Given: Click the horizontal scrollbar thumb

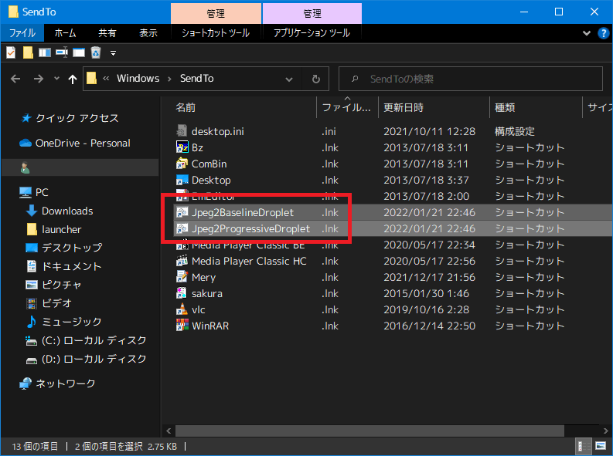Looking at the screenshot, I should (x=370, y=431).
